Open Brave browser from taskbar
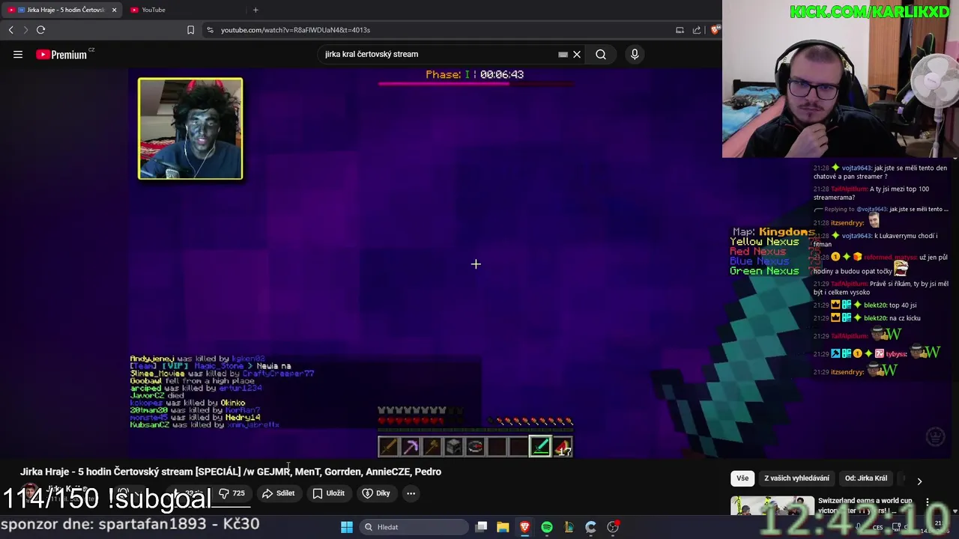Screen dimensions: 959x539 (524, 527)
